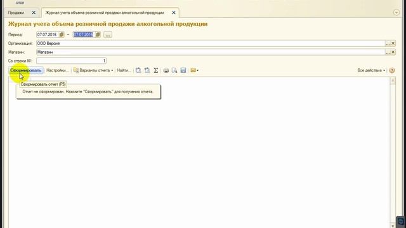406x228 pixels.
Task: Clear the Магазин field
Action: [x=393, y=52]
